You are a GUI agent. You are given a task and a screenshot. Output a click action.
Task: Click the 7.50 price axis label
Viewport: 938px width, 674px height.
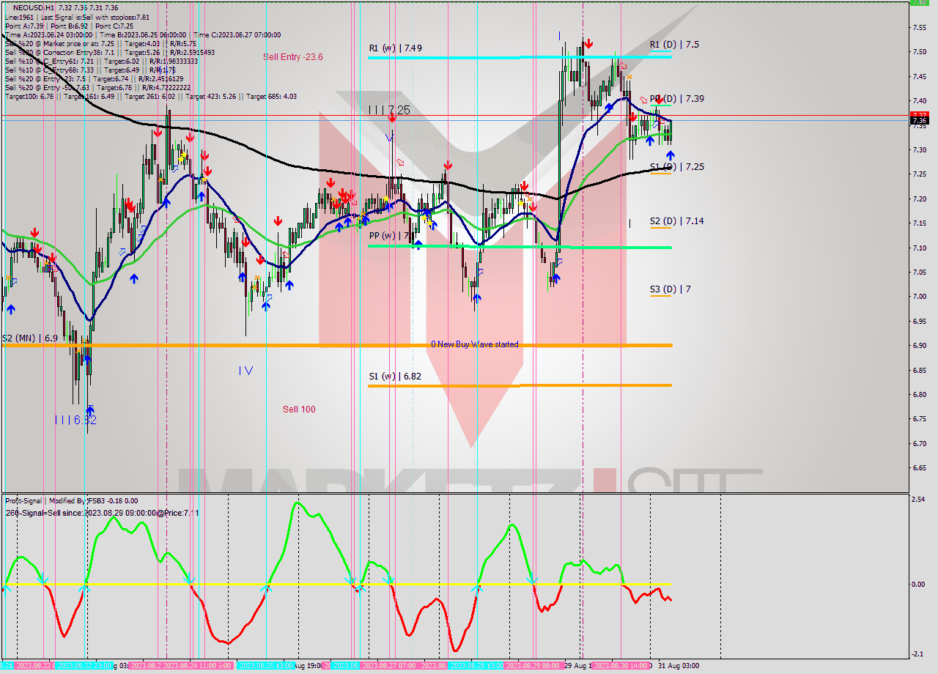click(x=919, y=51)
